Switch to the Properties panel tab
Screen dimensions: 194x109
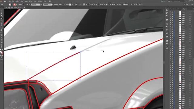[x=172, y=9]
